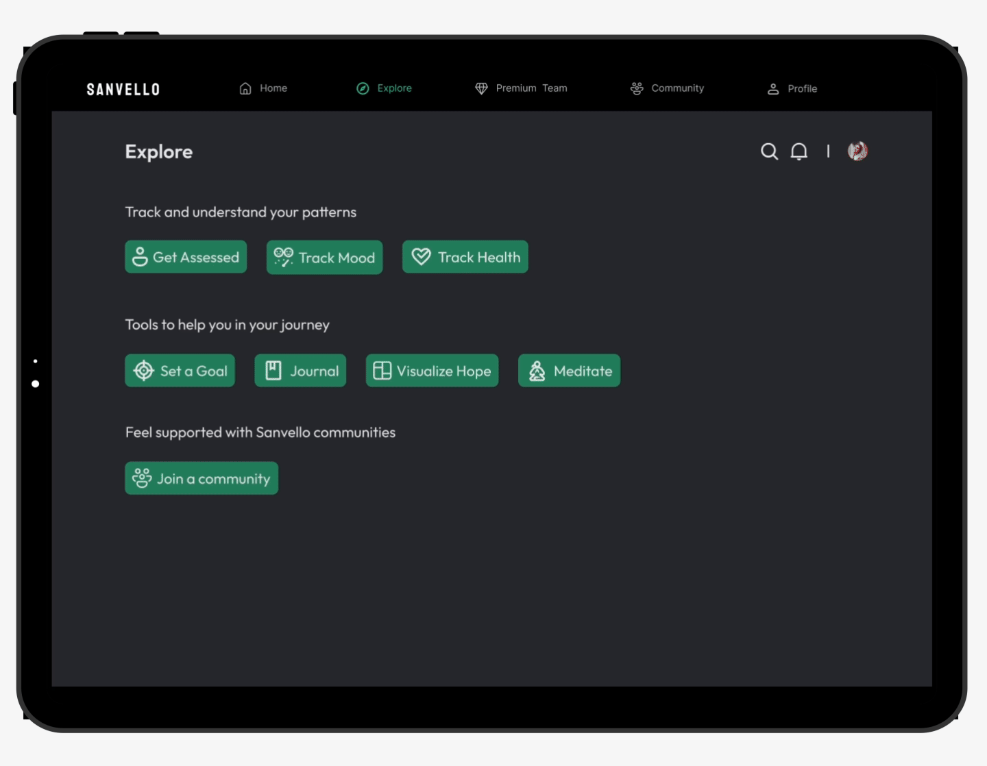
Task: Open the Premium Team diamond icon
Action: click(x=482, y=88)
